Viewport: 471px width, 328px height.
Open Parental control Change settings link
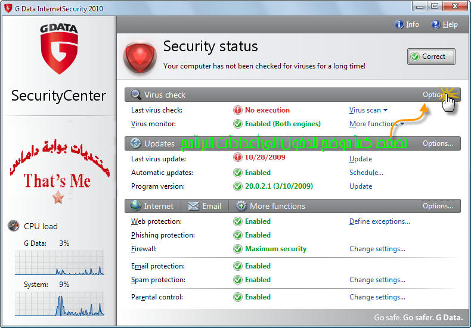click(x=377, y=297)
